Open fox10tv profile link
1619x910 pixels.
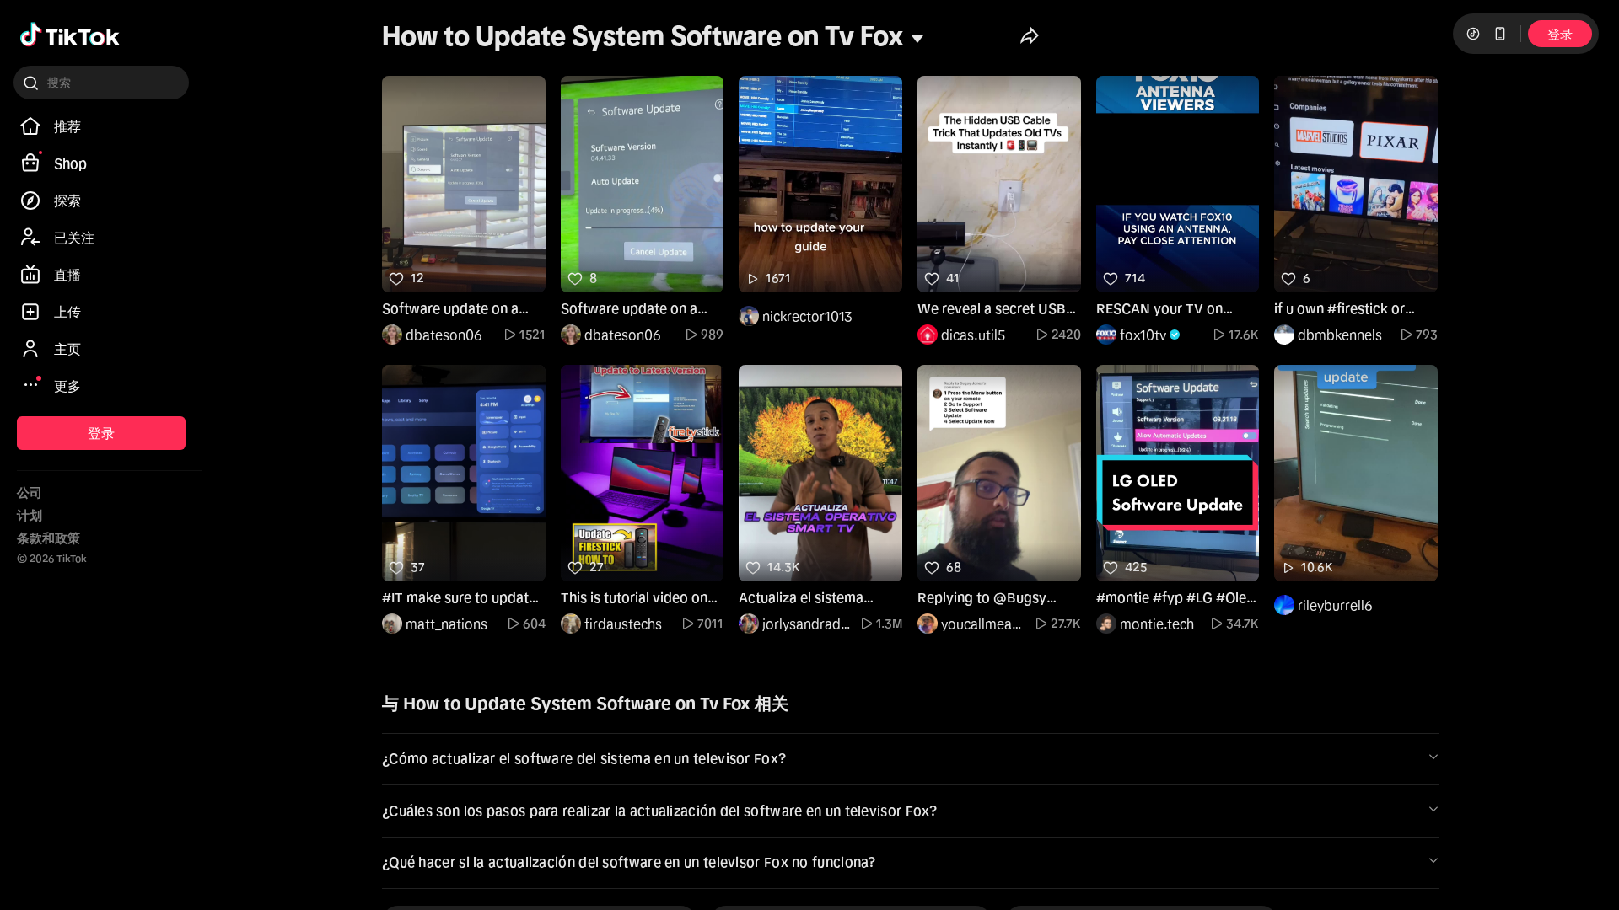tap(1143, 335)
